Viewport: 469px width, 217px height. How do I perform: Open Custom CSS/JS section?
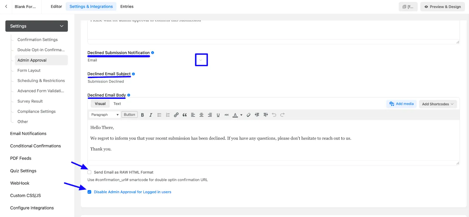click(26, 196)
